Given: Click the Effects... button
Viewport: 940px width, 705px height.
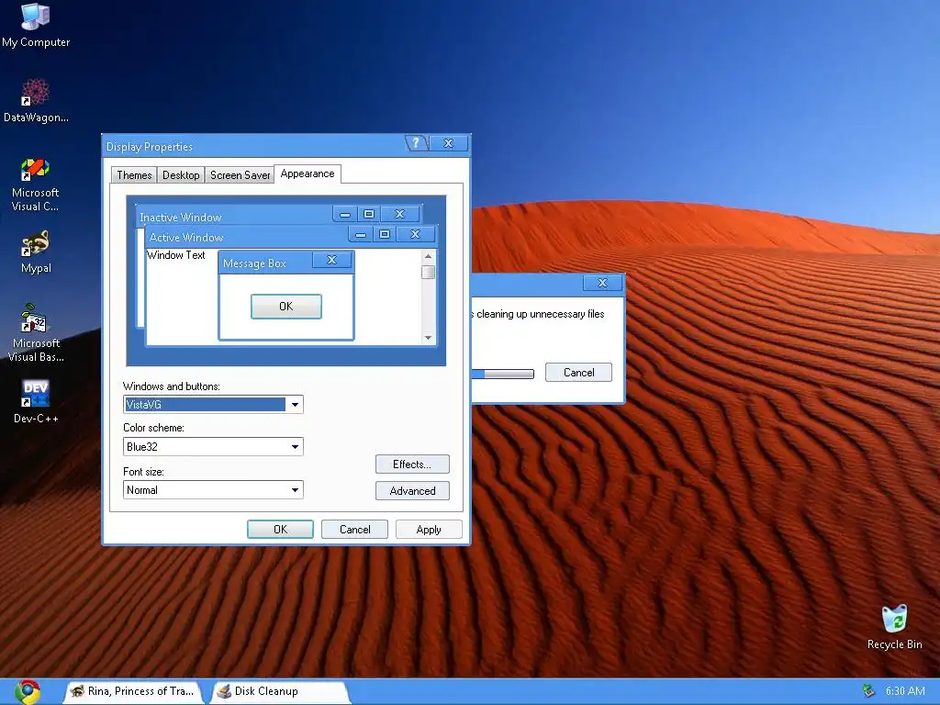Looking at the screenshot, I should tap(412, 464).
